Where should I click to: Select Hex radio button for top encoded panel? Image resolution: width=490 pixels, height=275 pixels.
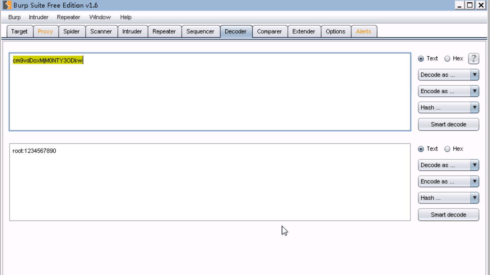[x=447, y=59]
